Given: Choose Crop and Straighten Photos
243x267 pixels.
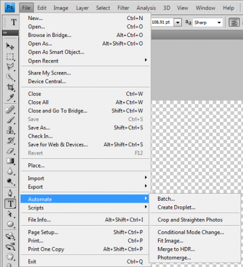Looking at the screenshot, I should click(195, 220).
